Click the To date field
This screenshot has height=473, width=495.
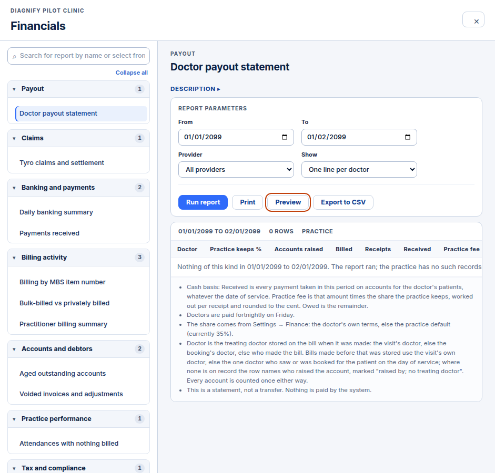pos(359,137)
